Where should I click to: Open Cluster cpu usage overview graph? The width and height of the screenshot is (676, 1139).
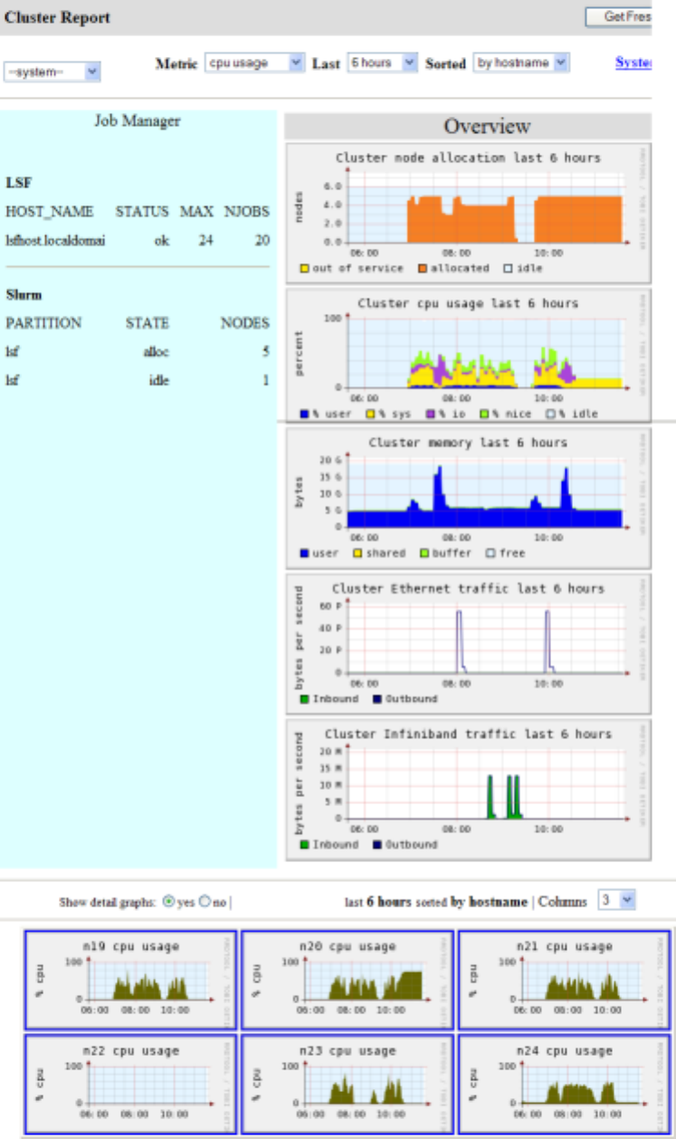(x=468, y=356)
